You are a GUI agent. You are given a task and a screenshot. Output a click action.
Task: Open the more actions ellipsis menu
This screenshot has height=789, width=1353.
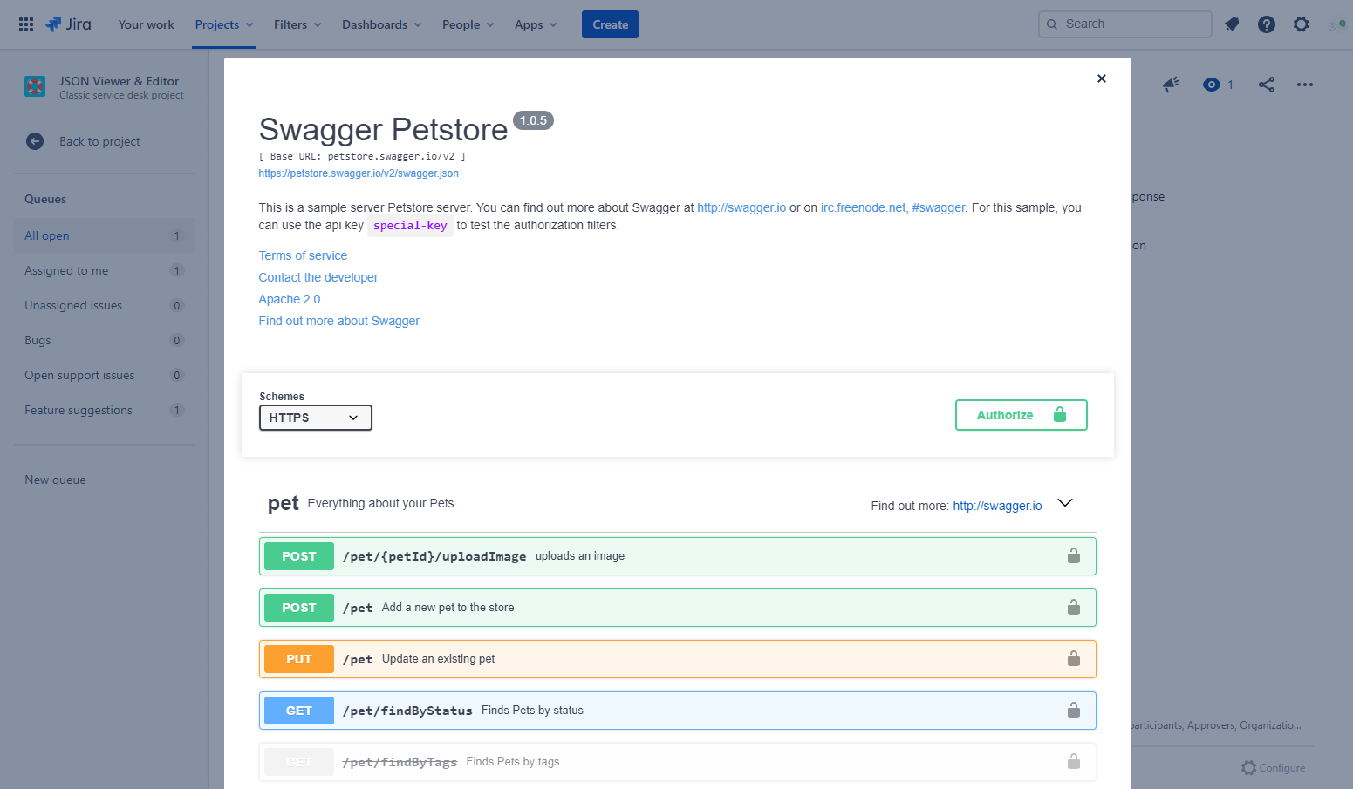pyautogui.click(x=1305, y=85)
